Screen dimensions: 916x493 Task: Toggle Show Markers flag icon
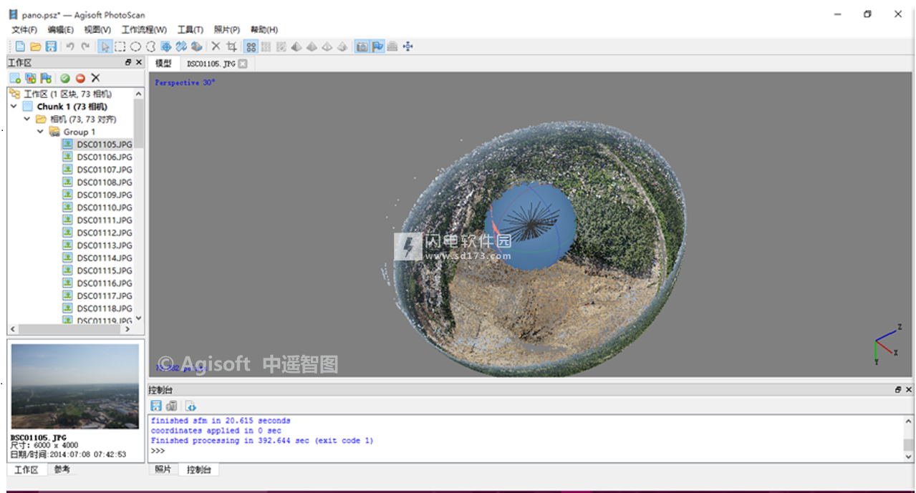pos(377,47)
